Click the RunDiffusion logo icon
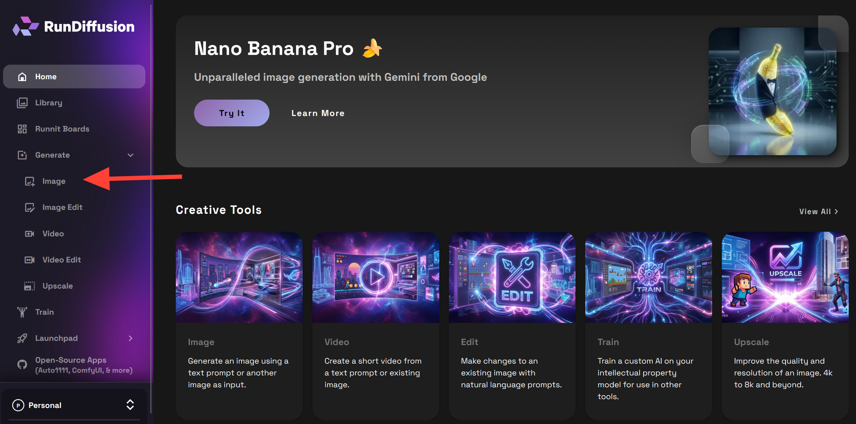This screenshot has height=424, width=856. click(26, 26)
